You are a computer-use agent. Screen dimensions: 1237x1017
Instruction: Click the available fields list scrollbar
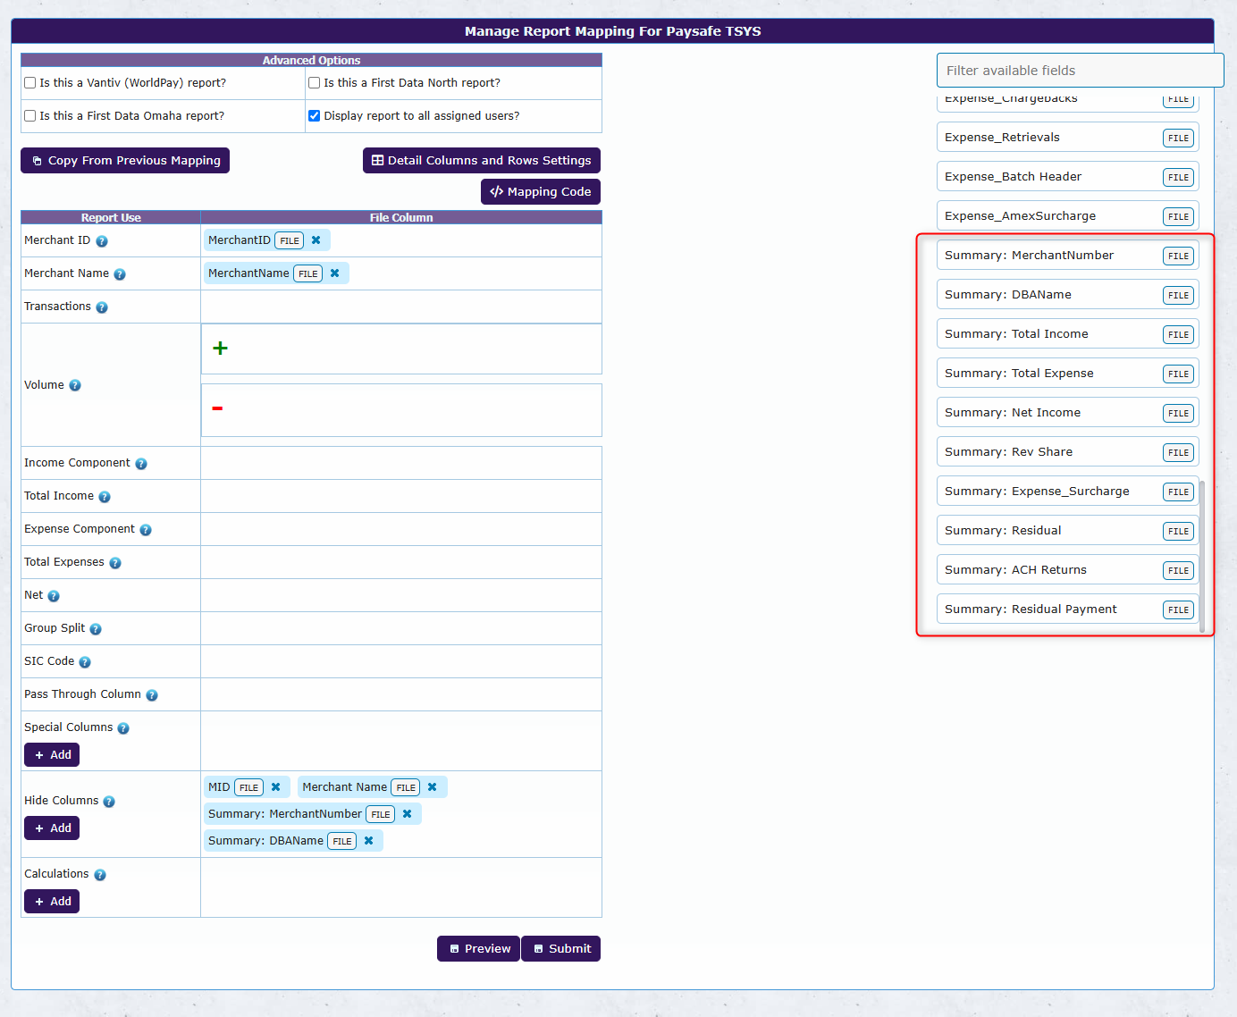(x=1202, y=556)
